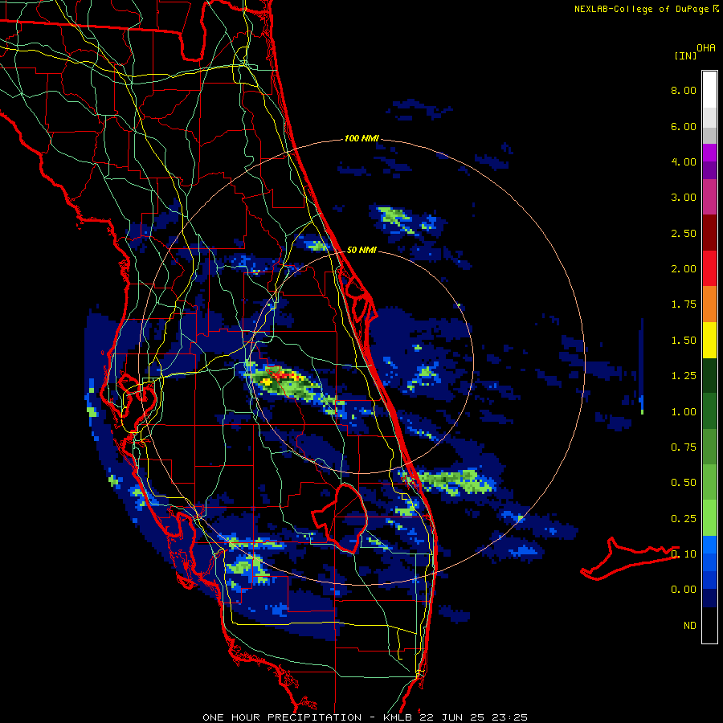Click the 1.25 legend value
Image resolution: width=723 pixels, height=723 pixels.
coord(684,376)
